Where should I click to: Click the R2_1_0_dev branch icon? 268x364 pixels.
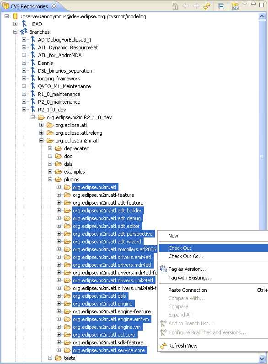pyautogui.click(x=33, y=109)
